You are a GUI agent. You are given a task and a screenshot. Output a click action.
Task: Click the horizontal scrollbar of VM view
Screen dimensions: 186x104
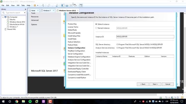click(93, 94)
